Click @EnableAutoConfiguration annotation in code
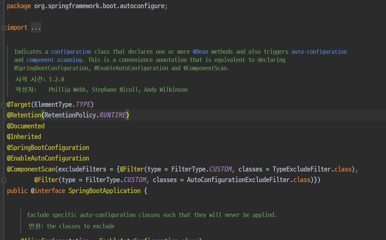 tap(48, 158)
